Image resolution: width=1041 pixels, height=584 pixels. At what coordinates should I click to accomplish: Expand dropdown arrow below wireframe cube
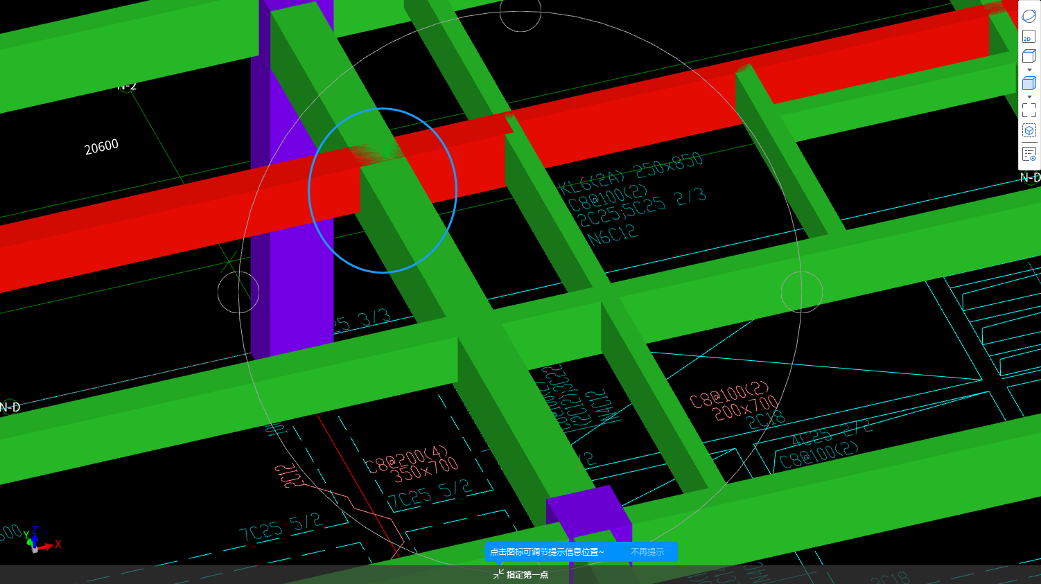point(1029,70)
